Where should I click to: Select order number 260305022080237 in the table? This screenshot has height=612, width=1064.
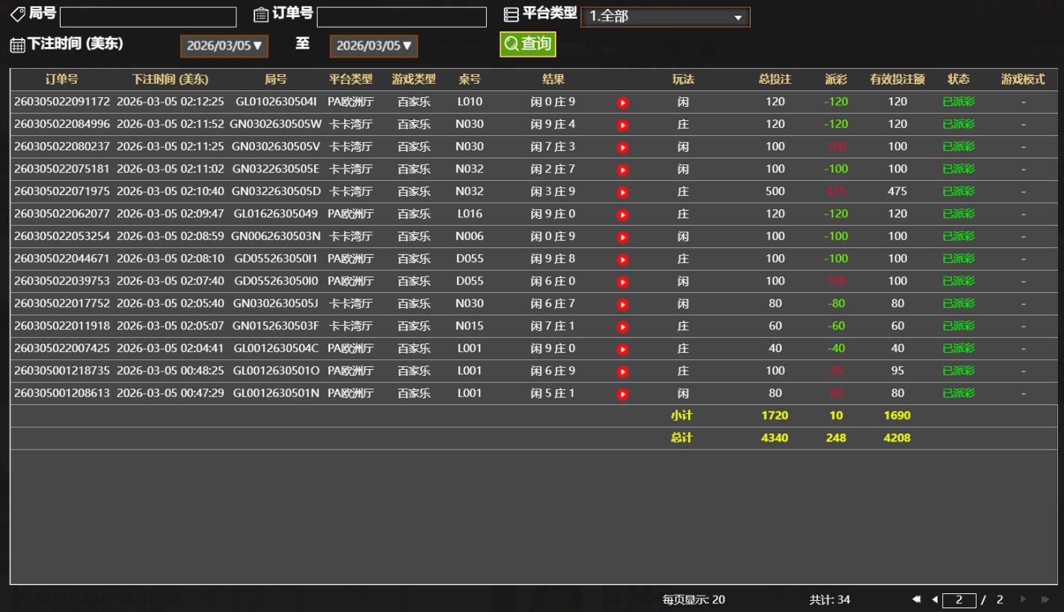coord(62,146)
